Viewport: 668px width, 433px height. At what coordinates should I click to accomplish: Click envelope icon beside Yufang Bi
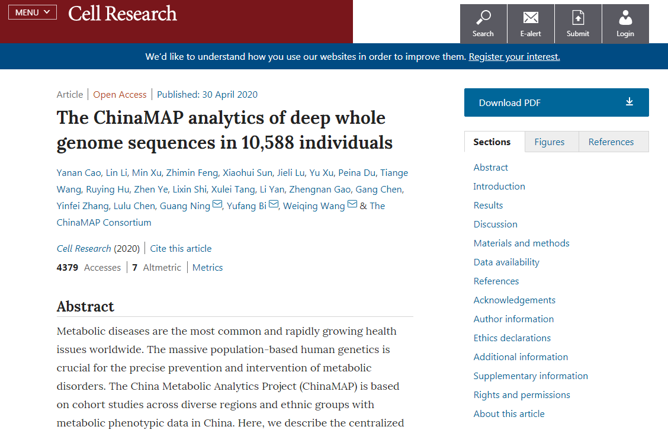(274, 205)
